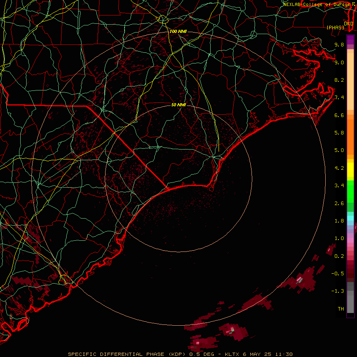Click the 0.2 scale label
357x357 pixels.
[339, 256]
